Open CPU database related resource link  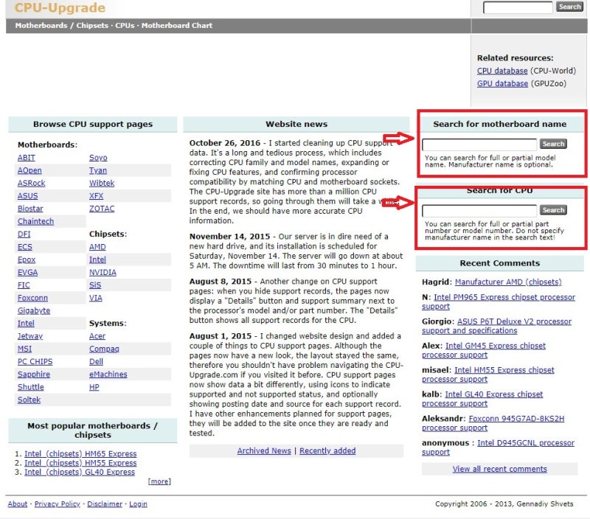point(502,71)
